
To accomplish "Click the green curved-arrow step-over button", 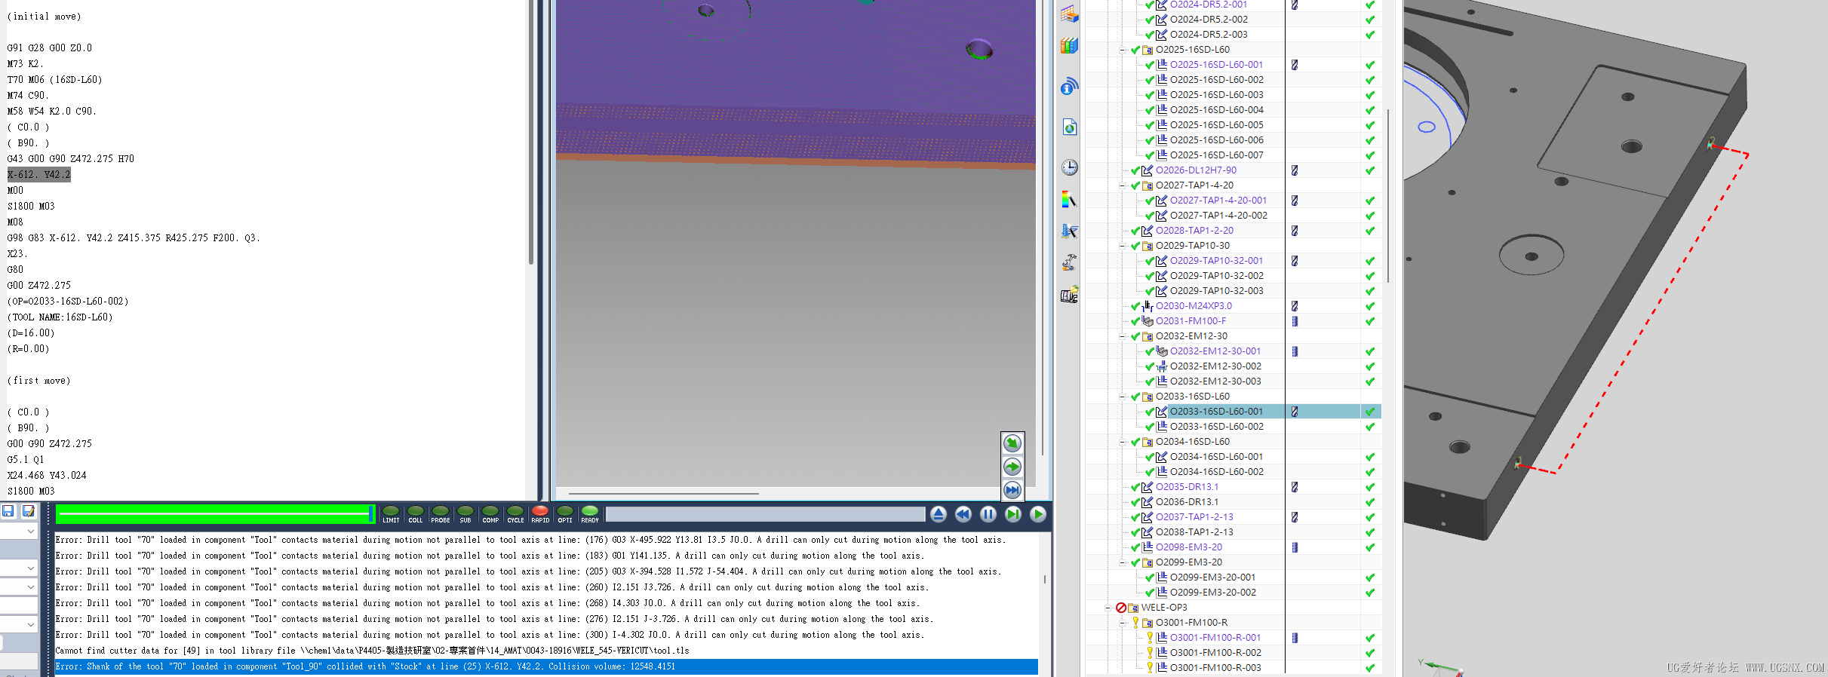I will coord(1012,467).
